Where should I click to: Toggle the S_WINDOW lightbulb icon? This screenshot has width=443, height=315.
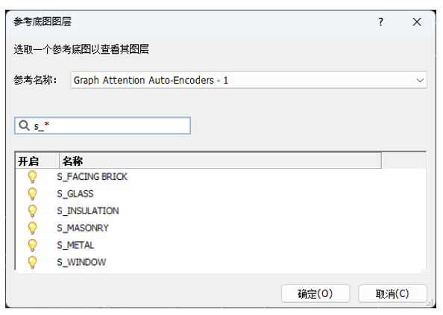pyautogui.click(x=32, y=263)
